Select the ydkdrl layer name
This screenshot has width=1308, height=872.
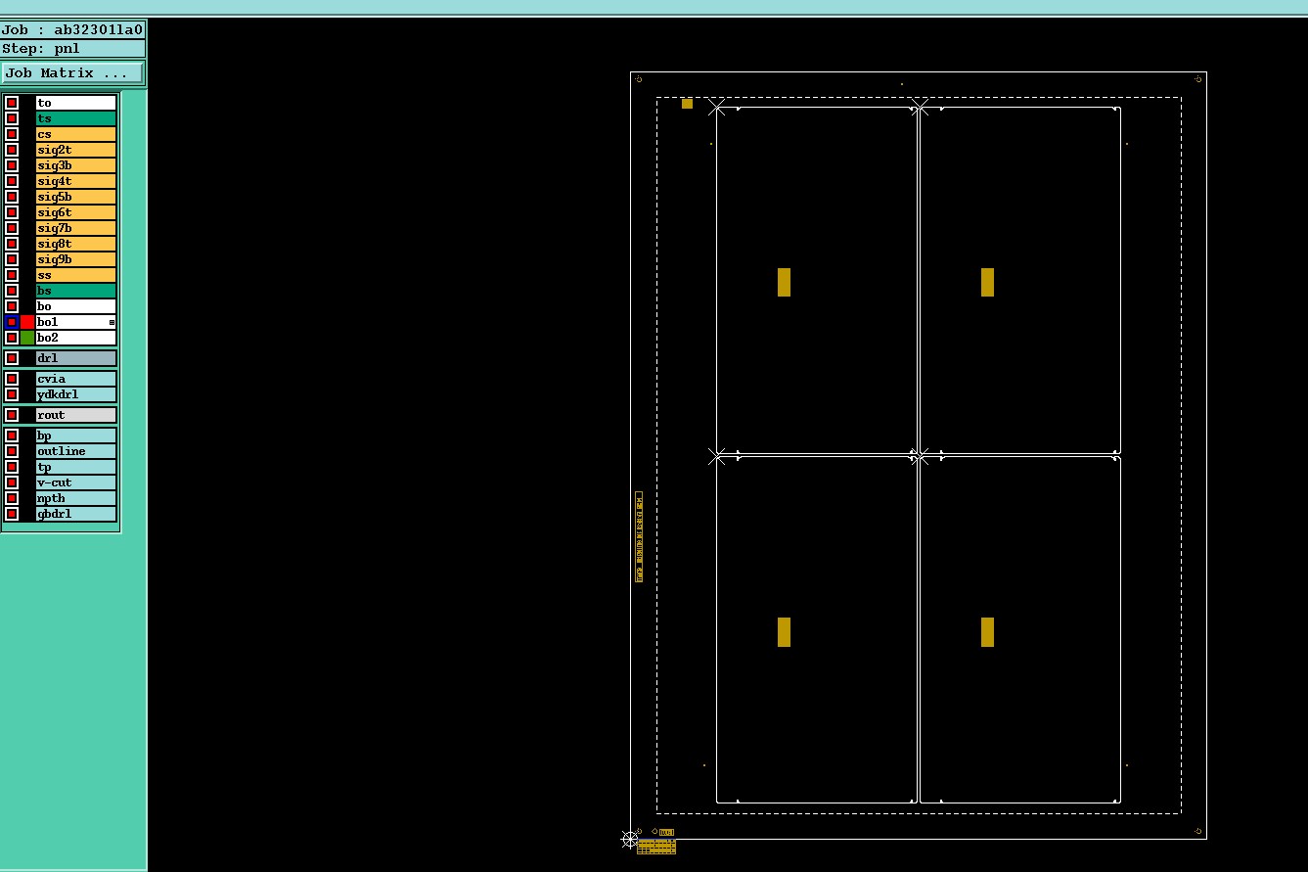(76, 394)
